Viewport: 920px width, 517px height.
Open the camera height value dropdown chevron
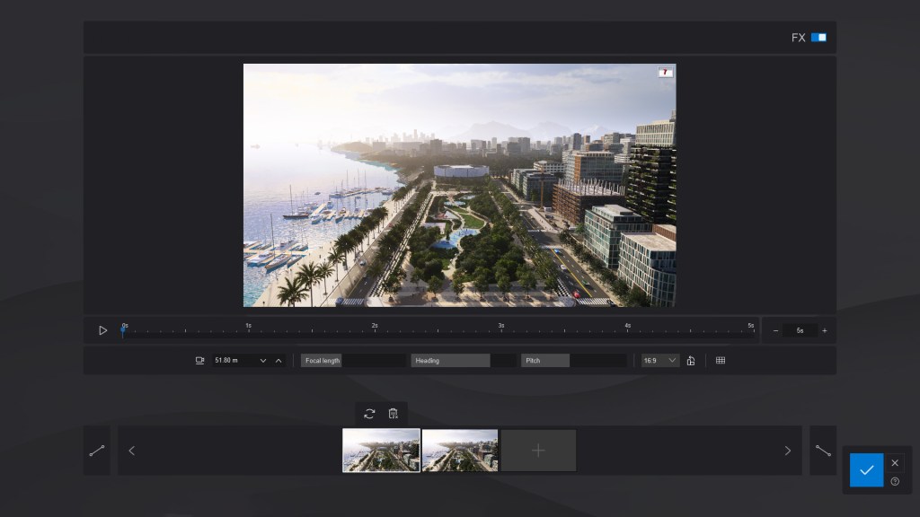262,360
